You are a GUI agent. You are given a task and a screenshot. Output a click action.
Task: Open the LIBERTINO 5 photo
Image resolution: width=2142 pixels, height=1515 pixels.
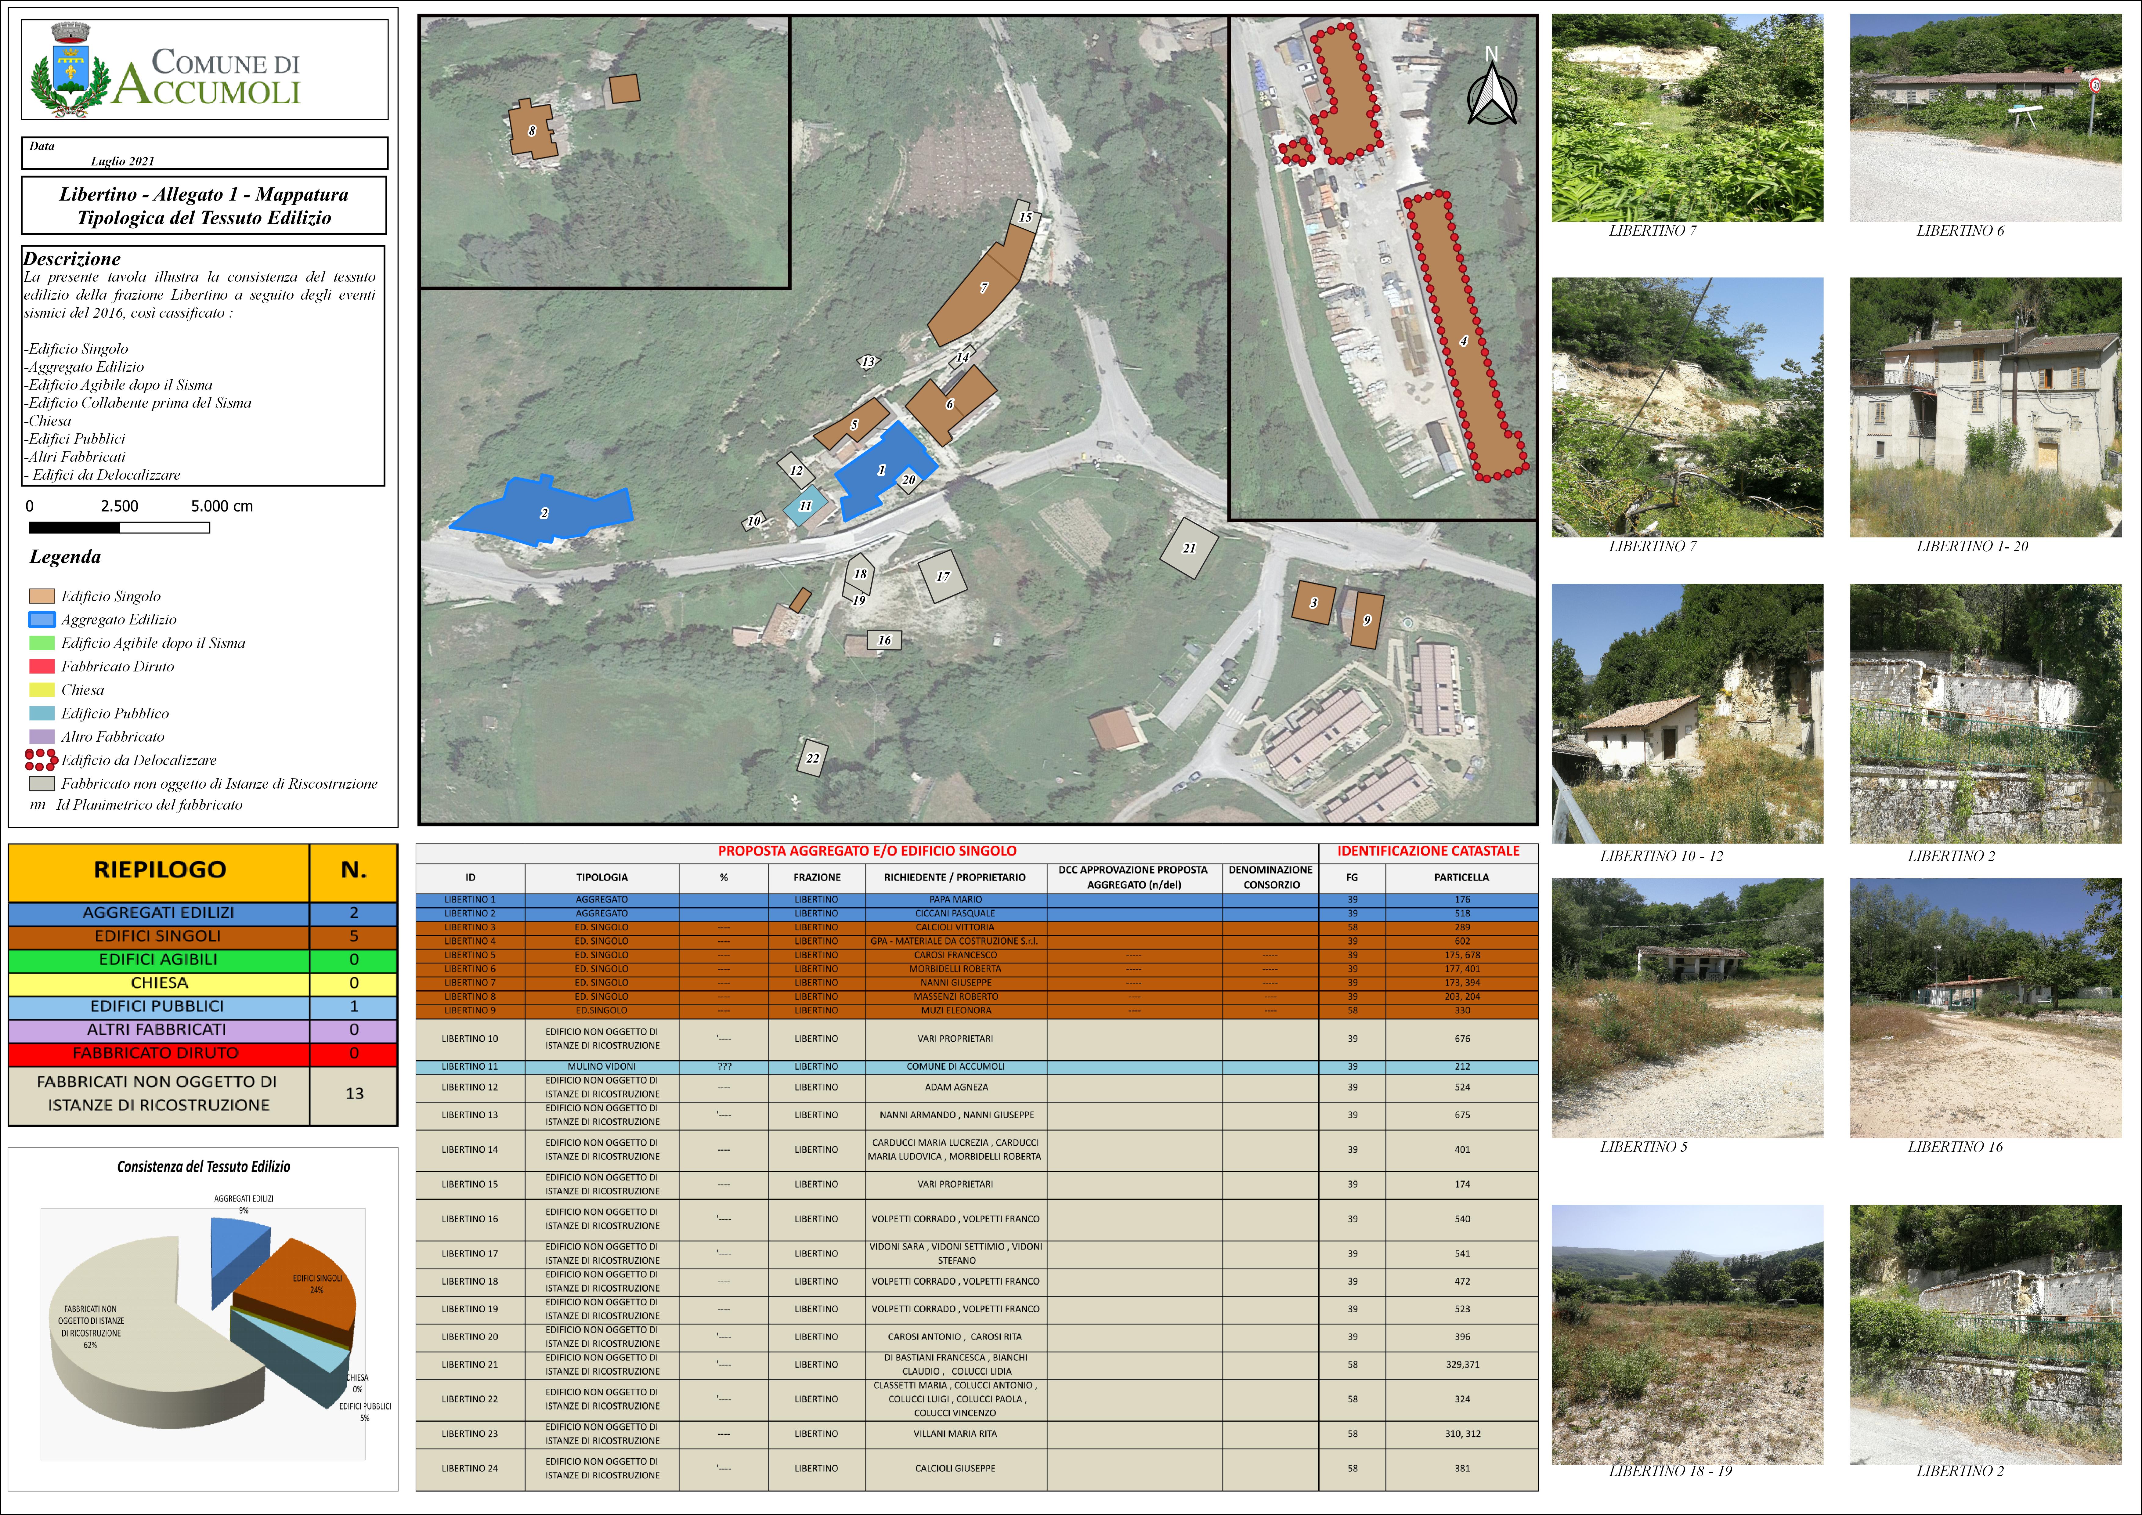coord(1687,1007)
